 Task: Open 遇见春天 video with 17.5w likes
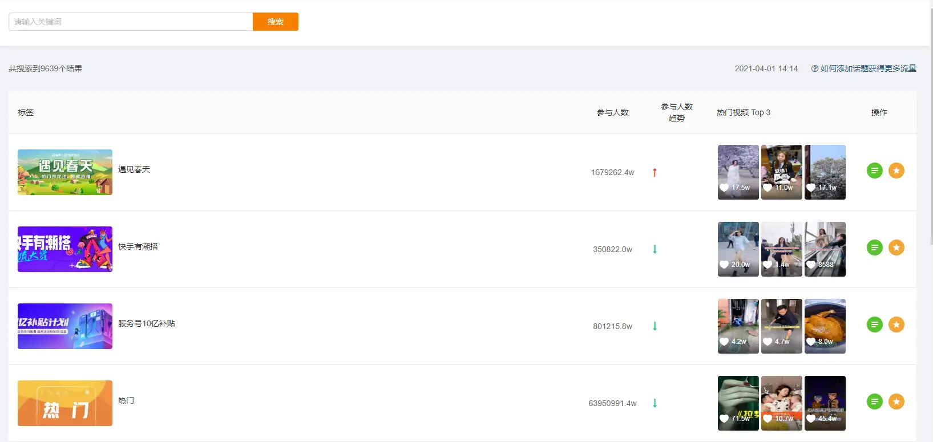[x=738, y=172]
